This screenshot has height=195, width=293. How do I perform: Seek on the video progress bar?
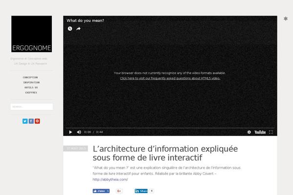point(170,128)
